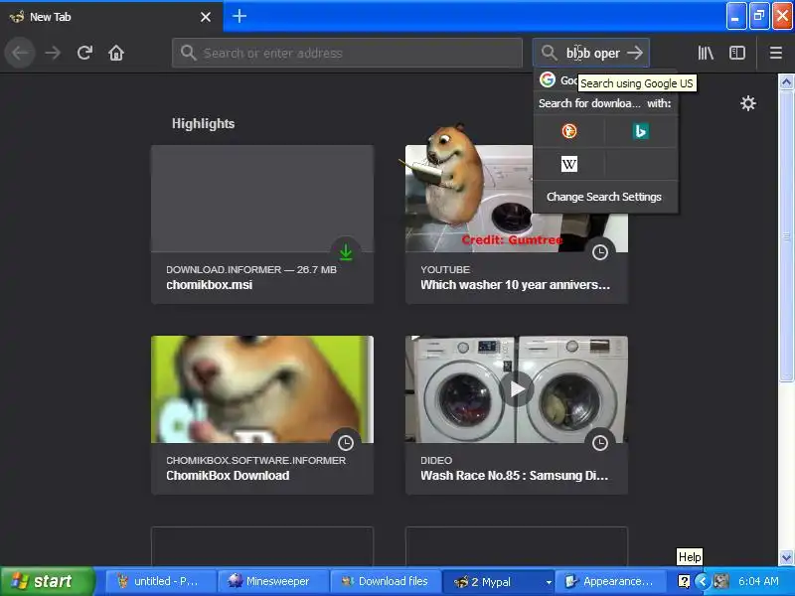
Task: Open the chomikbox.msi download highlight
Action: pos(262,224)
